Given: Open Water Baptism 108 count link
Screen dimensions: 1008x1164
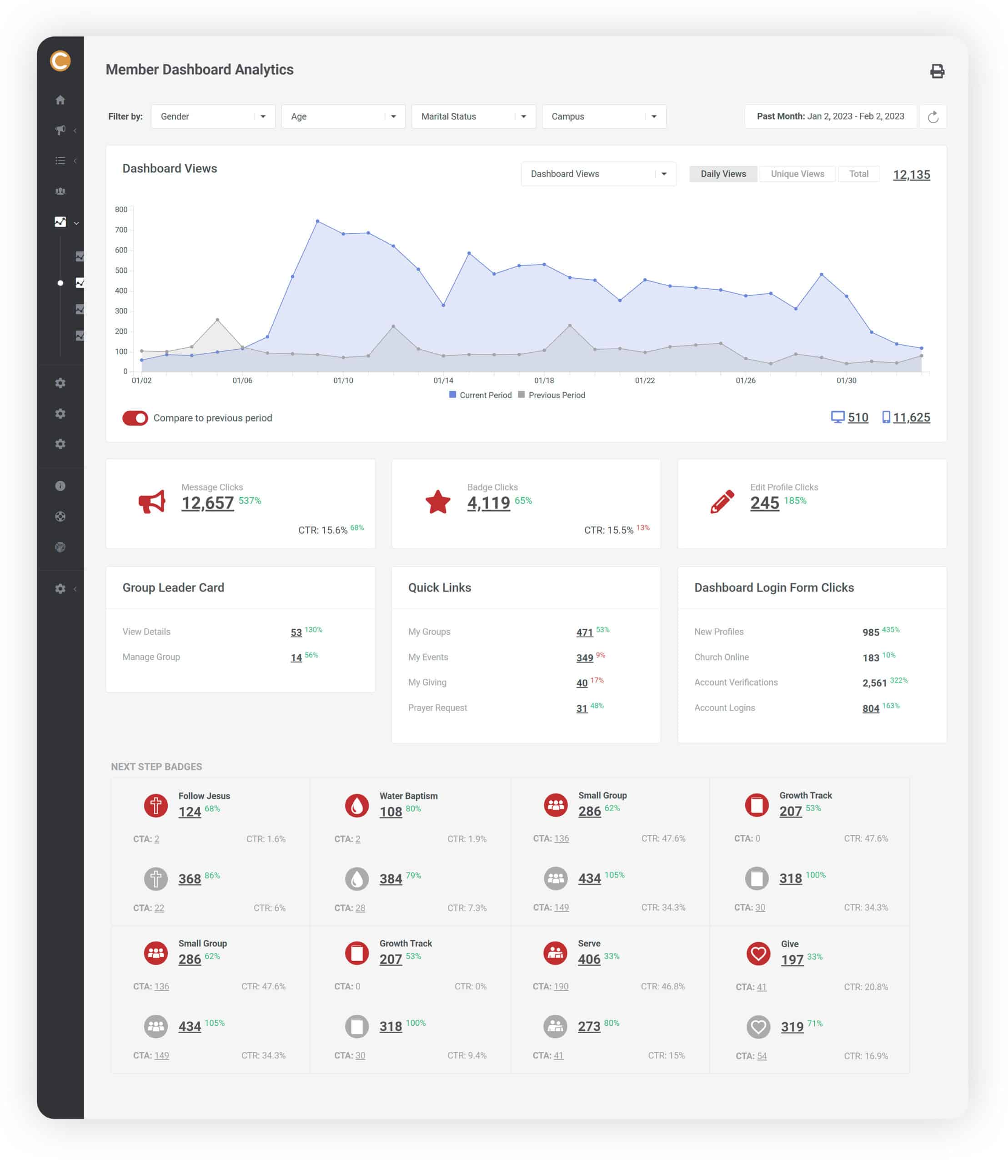Looking at the screenshot, I should click(x=391, y=812).
